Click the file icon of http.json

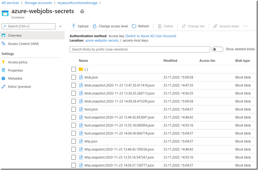81,141
